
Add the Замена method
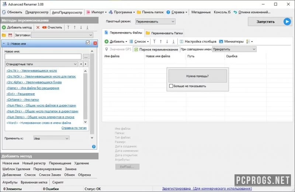70,169
